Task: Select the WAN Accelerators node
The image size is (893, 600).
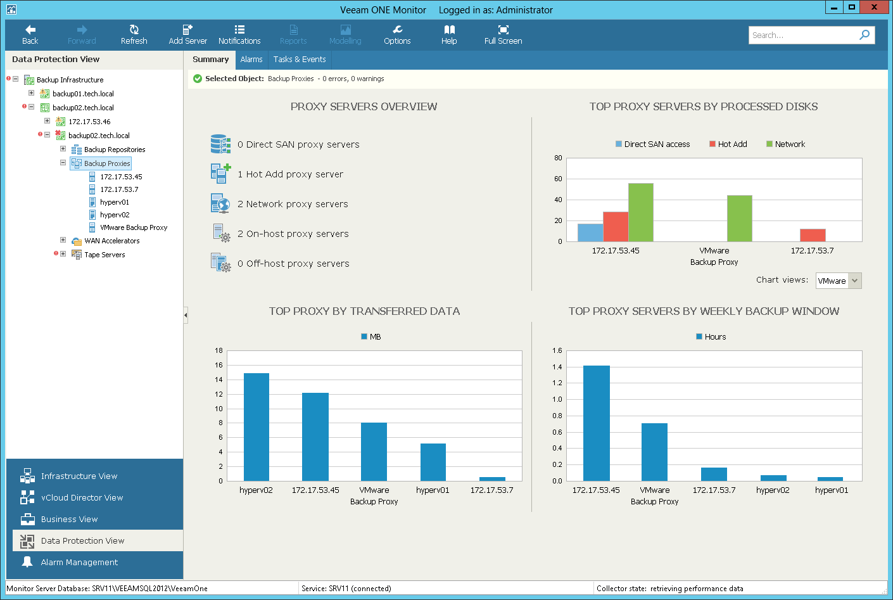Action: click(112, 241)
